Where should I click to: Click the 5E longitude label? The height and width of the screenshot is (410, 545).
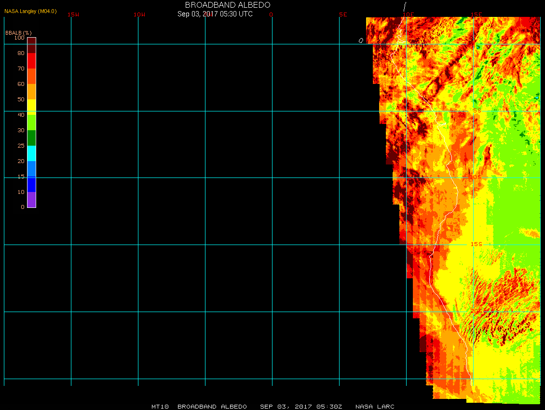tap(343, 14)
